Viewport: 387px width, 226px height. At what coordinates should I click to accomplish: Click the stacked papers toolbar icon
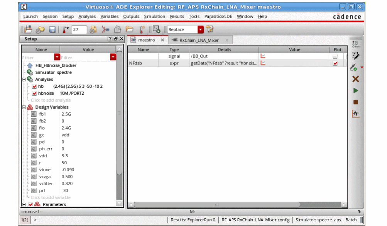pos(117,30)
